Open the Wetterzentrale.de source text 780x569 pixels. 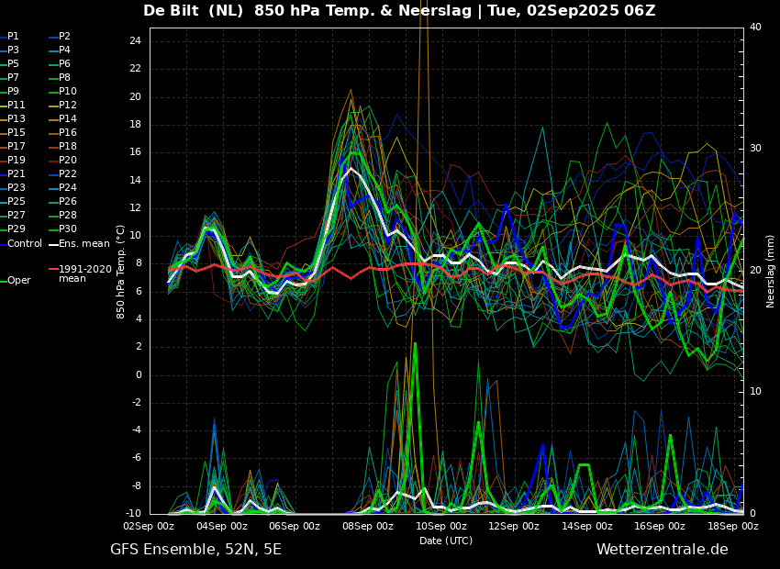coord(662,550)
